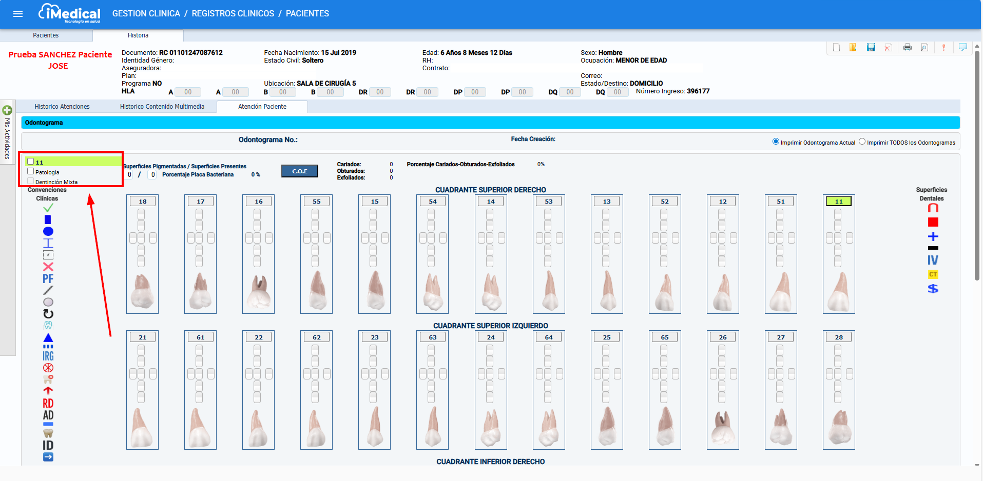Open the Pacientes tab
This screenshot has height=481, width=983.
[x=46, y=35]
